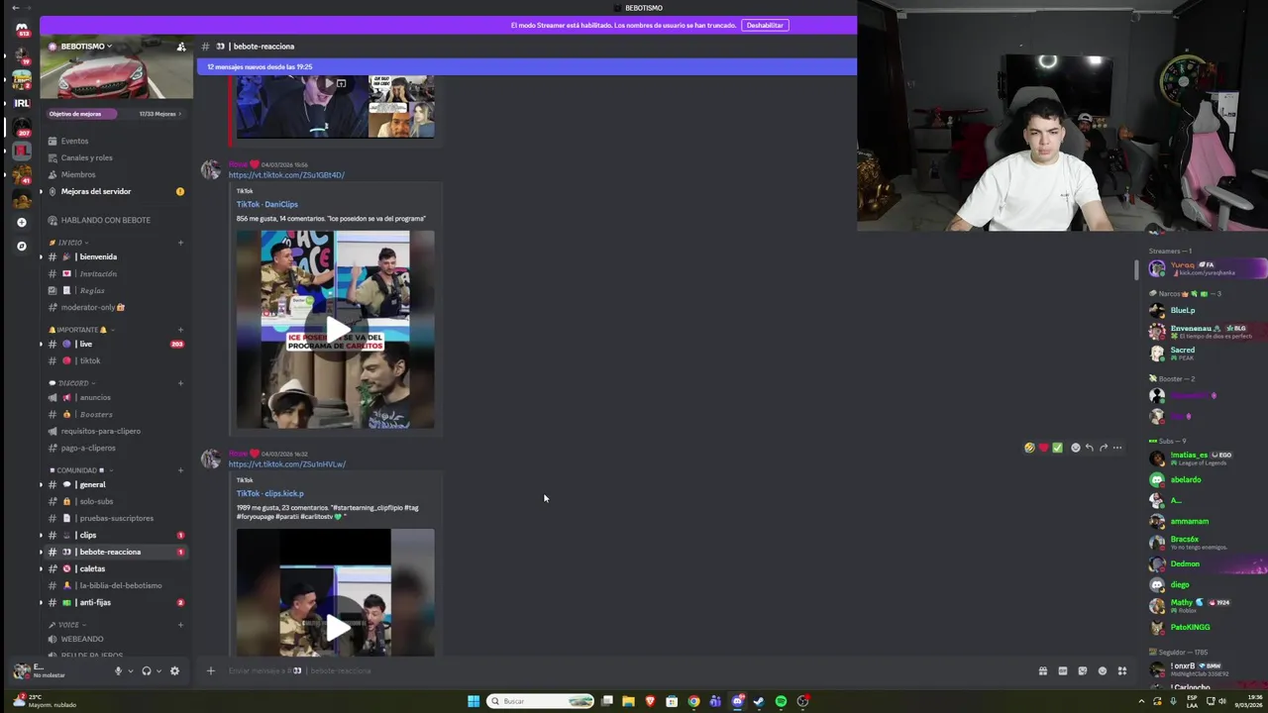Collapse the INICIO category

tap(69, 243)
